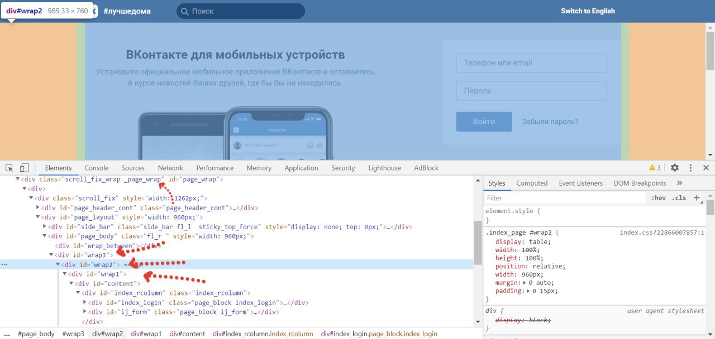
Task: Select #page_body breadcrumb
Action: tap(36, 334)
